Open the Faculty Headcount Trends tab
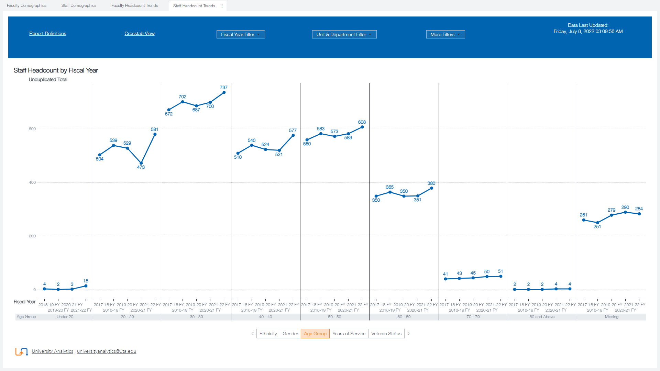This screenshot has height=371, width=660. pos(134,5)
